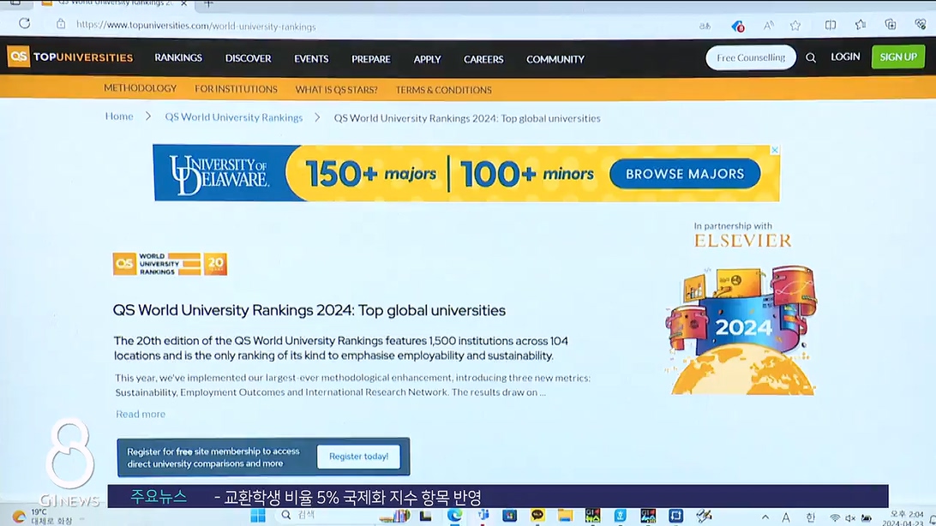Click the Read aloud icon in address bar
The width and height of the screenshot is (936, 526).
point(769,26)
